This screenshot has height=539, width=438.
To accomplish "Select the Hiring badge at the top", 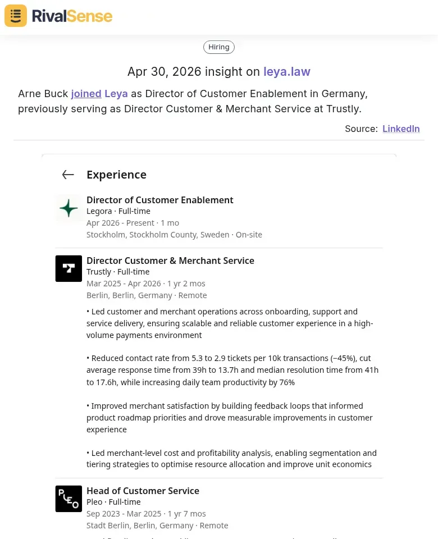I will [218, 47].
